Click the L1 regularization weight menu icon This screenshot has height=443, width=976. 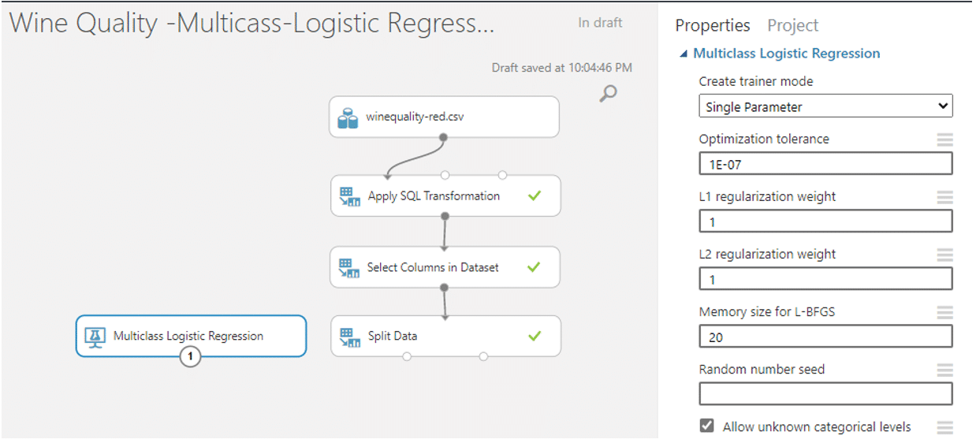[944, 197]
